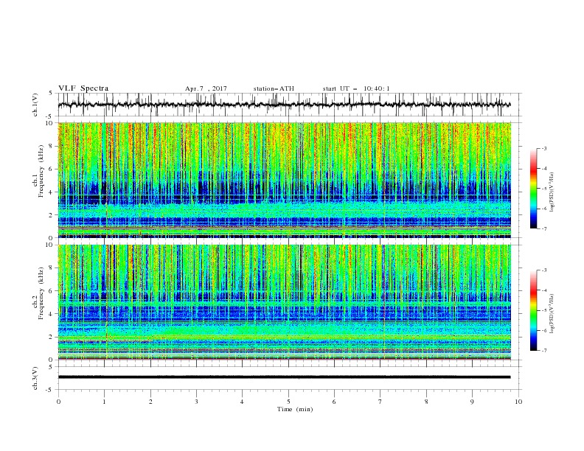Click the "station=ATH" header label
Viewport: 584px width, 451px height.
(x=274, y=88)
